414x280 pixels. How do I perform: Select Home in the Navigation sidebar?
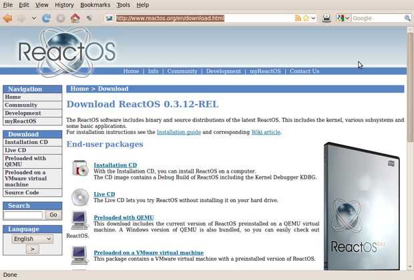[33, 97]
